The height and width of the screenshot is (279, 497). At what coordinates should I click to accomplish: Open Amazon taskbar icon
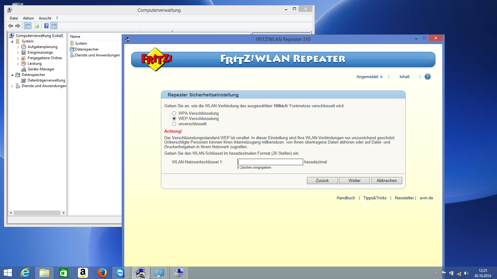tap(83, 273)
